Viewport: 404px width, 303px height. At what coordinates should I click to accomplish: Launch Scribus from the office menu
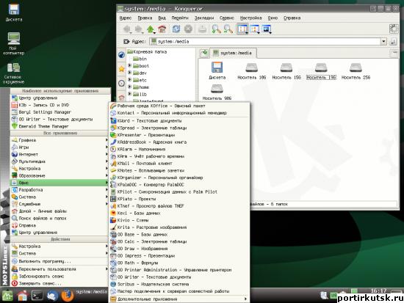(x=178, y=284)
